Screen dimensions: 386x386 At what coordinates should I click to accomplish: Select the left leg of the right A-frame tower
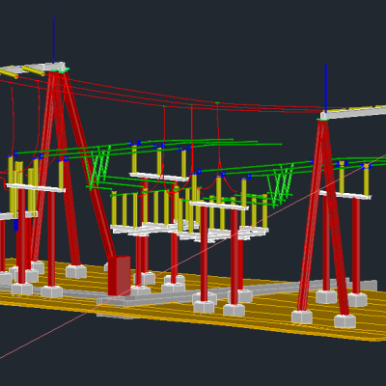coord(312,215)
